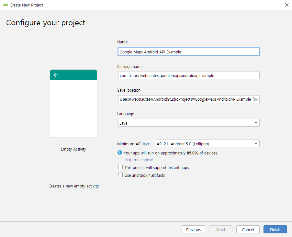Viewport: 292px width, 237px height.
Task: Expand the Minimum API level dropdown
Action: coord(207,144)
